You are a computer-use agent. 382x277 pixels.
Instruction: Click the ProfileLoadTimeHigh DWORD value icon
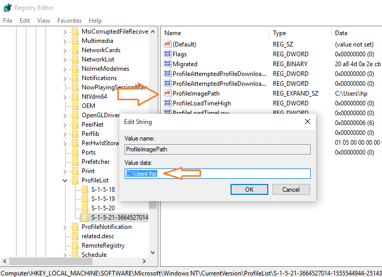click(167, 103)
